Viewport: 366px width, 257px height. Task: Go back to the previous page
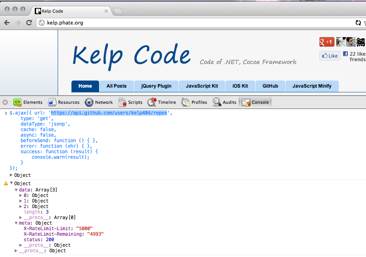(x=7, y=23)
